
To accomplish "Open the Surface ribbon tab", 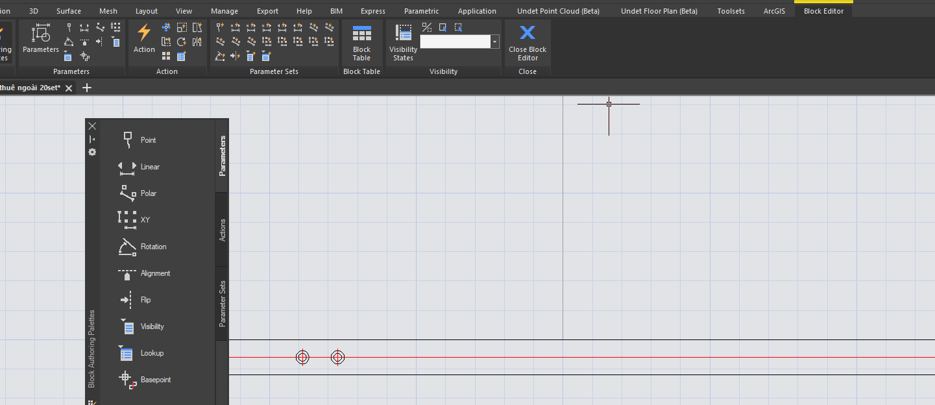I will click(69, 11).
